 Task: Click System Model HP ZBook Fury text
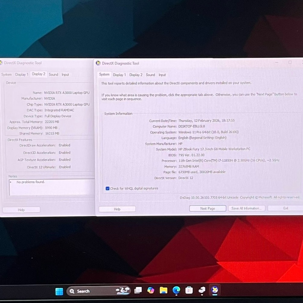(x=214, y=149)
